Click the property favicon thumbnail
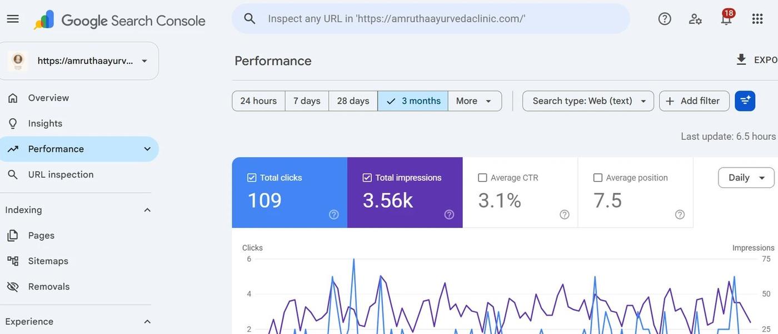The height and width of the screenshot is (334, 778). tap(18, 60)
